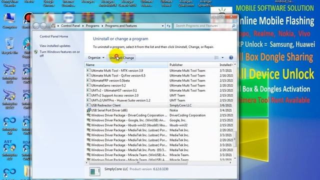The image size is (320, 180).
Task: Click the Google, Inc. publisher cell
Action: click(x=178, y=120)
